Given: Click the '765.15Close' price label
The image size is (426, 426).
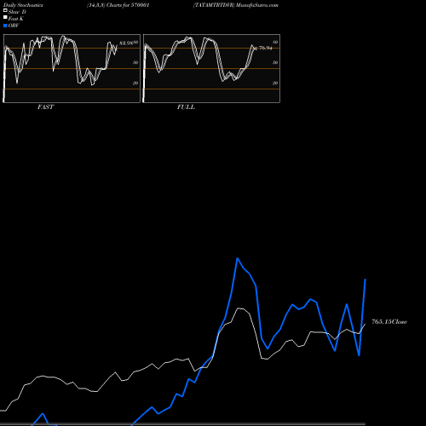Looking at the screenshot, I should tap(389, 322).
